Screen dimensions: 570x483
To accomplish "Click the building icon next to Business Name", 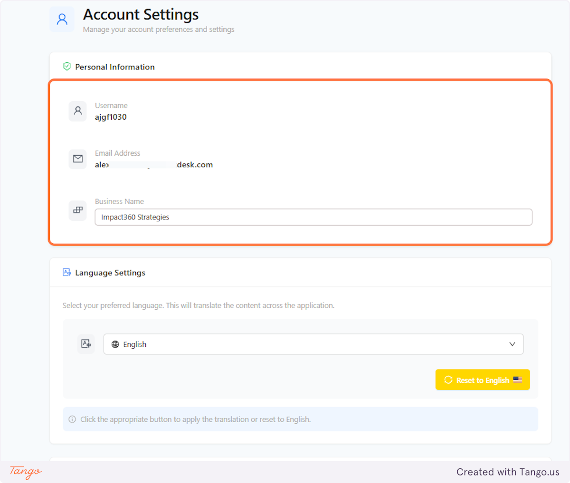I will coord(77,210).
